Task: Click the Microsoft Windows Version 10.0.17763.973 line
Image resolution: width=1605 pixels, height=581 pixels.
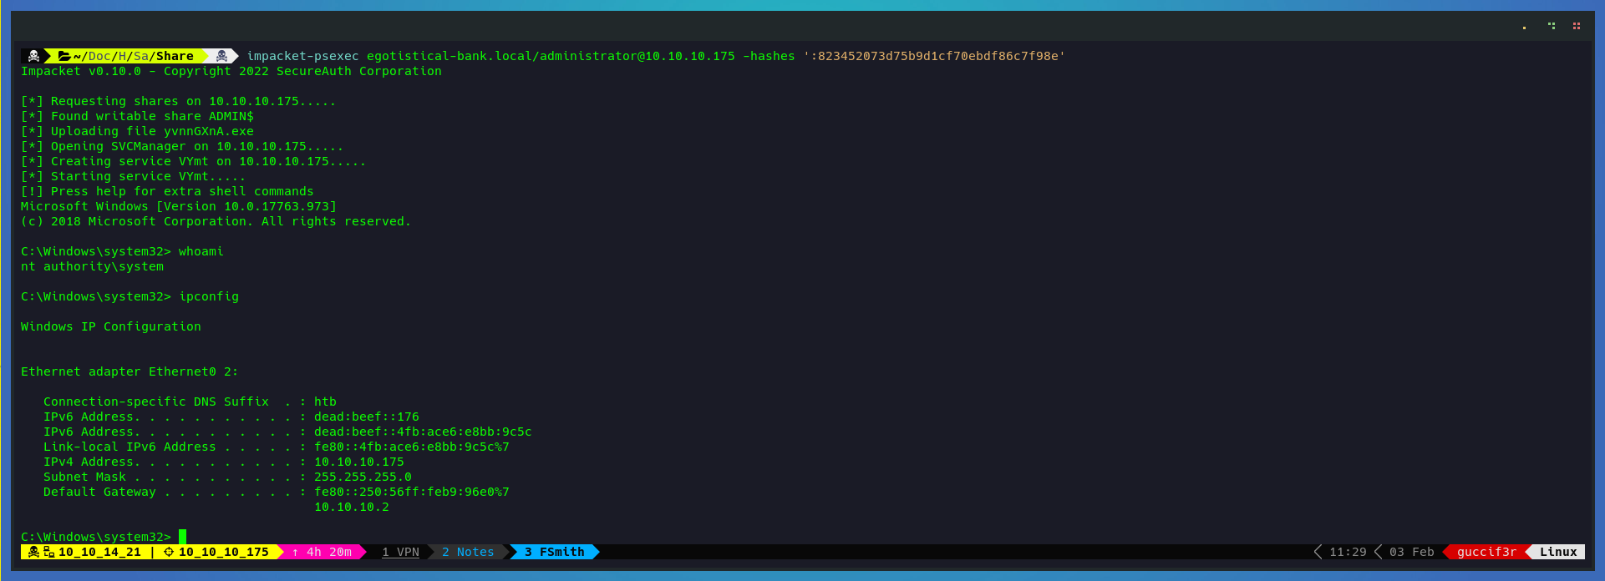Action: click(179, 206)
